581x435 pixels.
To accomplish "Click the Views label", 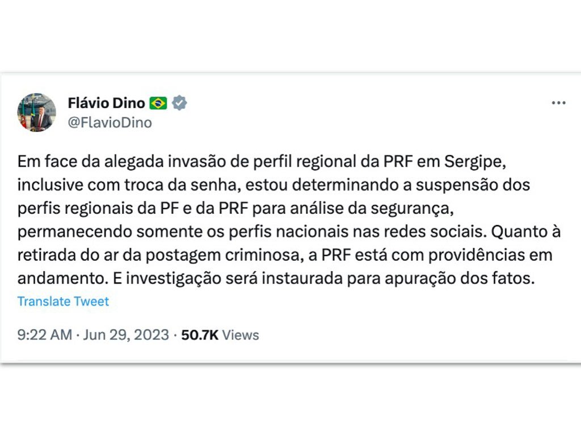I will pos(241,335).
